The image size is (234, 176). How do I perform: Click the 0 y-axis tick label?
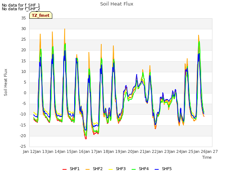[x=25, y=93]
